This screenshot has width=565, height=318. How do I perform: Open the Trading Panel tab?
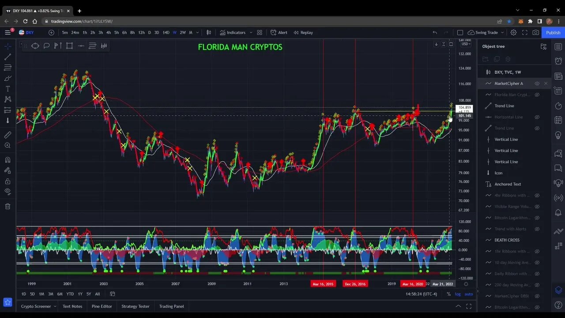point(171,306)
